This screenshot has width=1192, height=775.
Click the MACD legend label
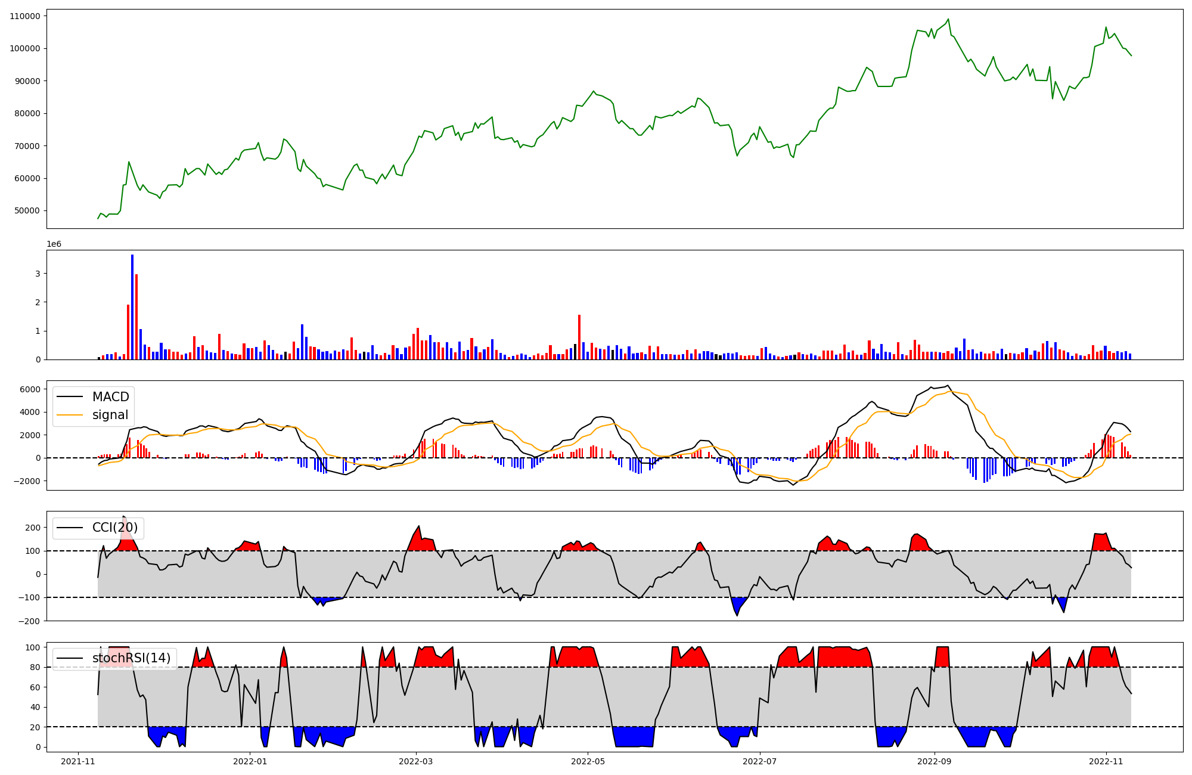tap(110, 397)
